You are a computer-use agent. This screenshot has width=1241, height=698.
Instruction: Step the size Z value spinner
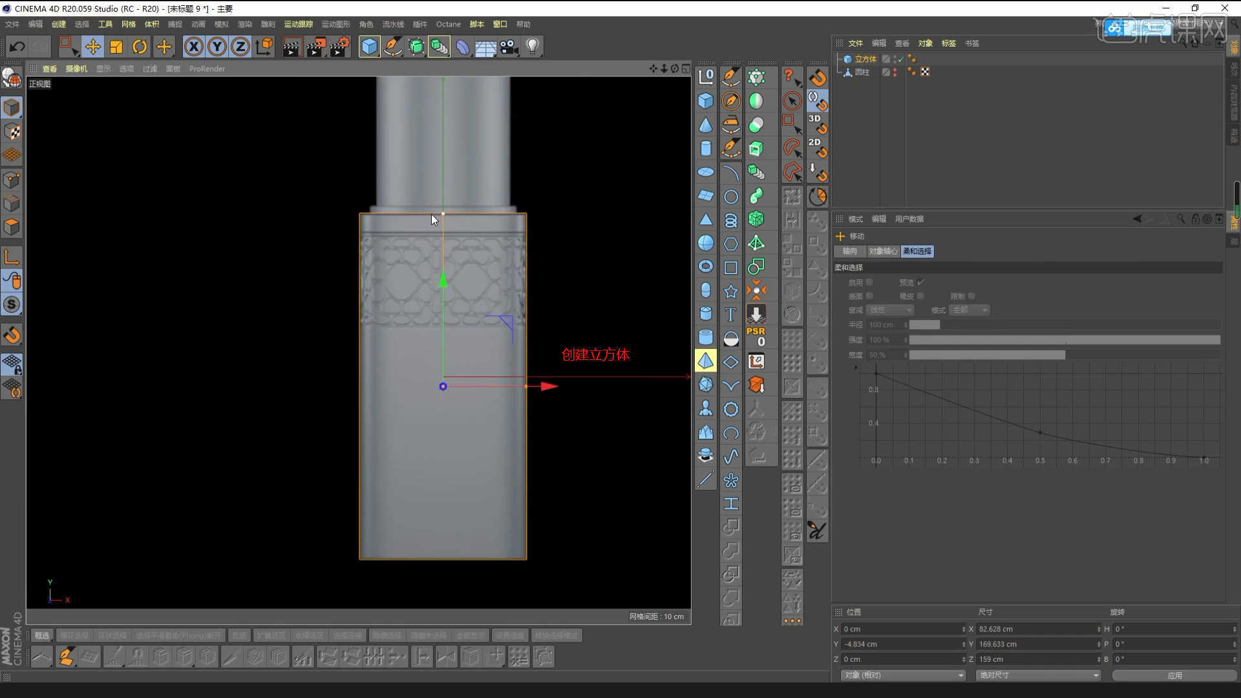[x=1099, y=659]
